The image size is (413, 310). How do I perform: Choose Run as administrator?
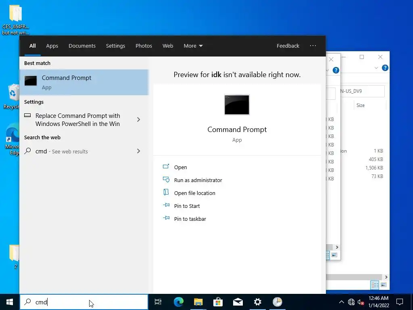(198, 180)
